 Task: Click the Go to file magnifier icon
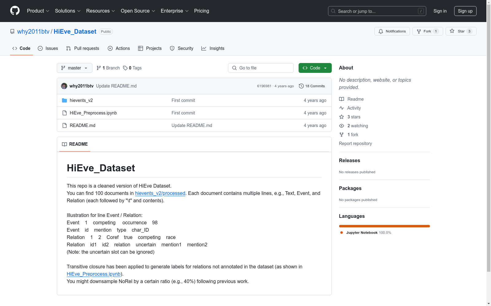234,68
